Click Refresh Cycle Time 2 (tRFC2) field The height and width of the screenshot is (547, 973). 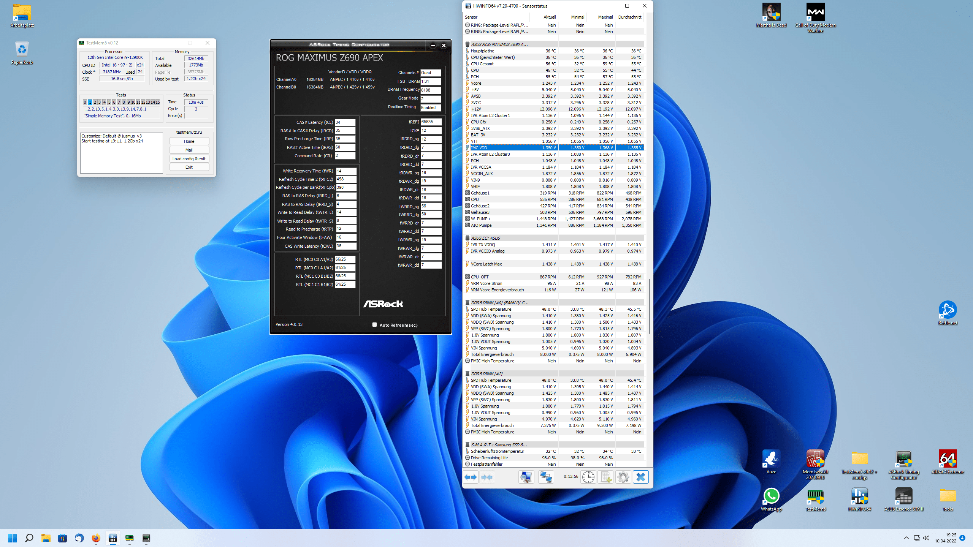click(346, 179)
